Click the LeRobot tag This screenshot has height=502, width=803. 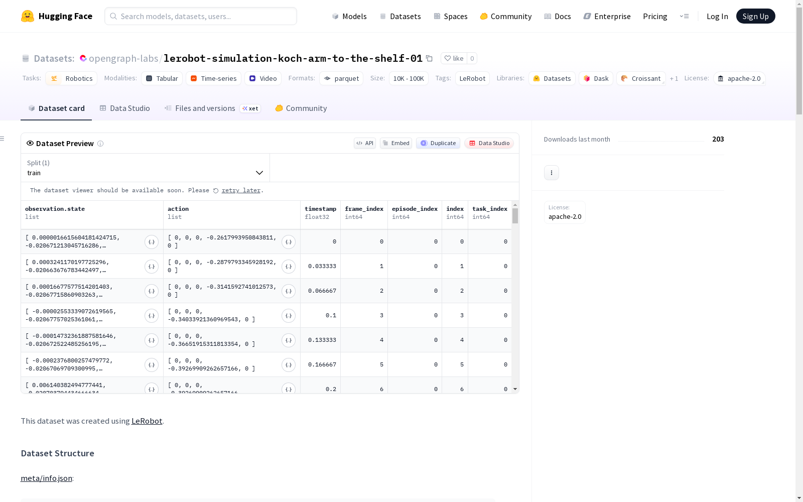click(472, 78)
